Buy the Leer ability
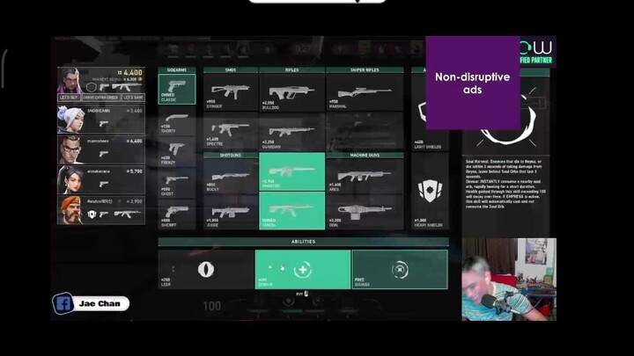The width and height of the screenshot is (634, 356). [x=206, y=269]
